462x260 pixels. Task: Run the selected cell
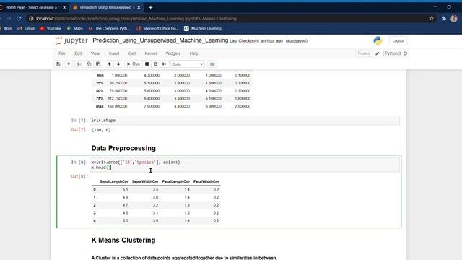tap(134, 64)
